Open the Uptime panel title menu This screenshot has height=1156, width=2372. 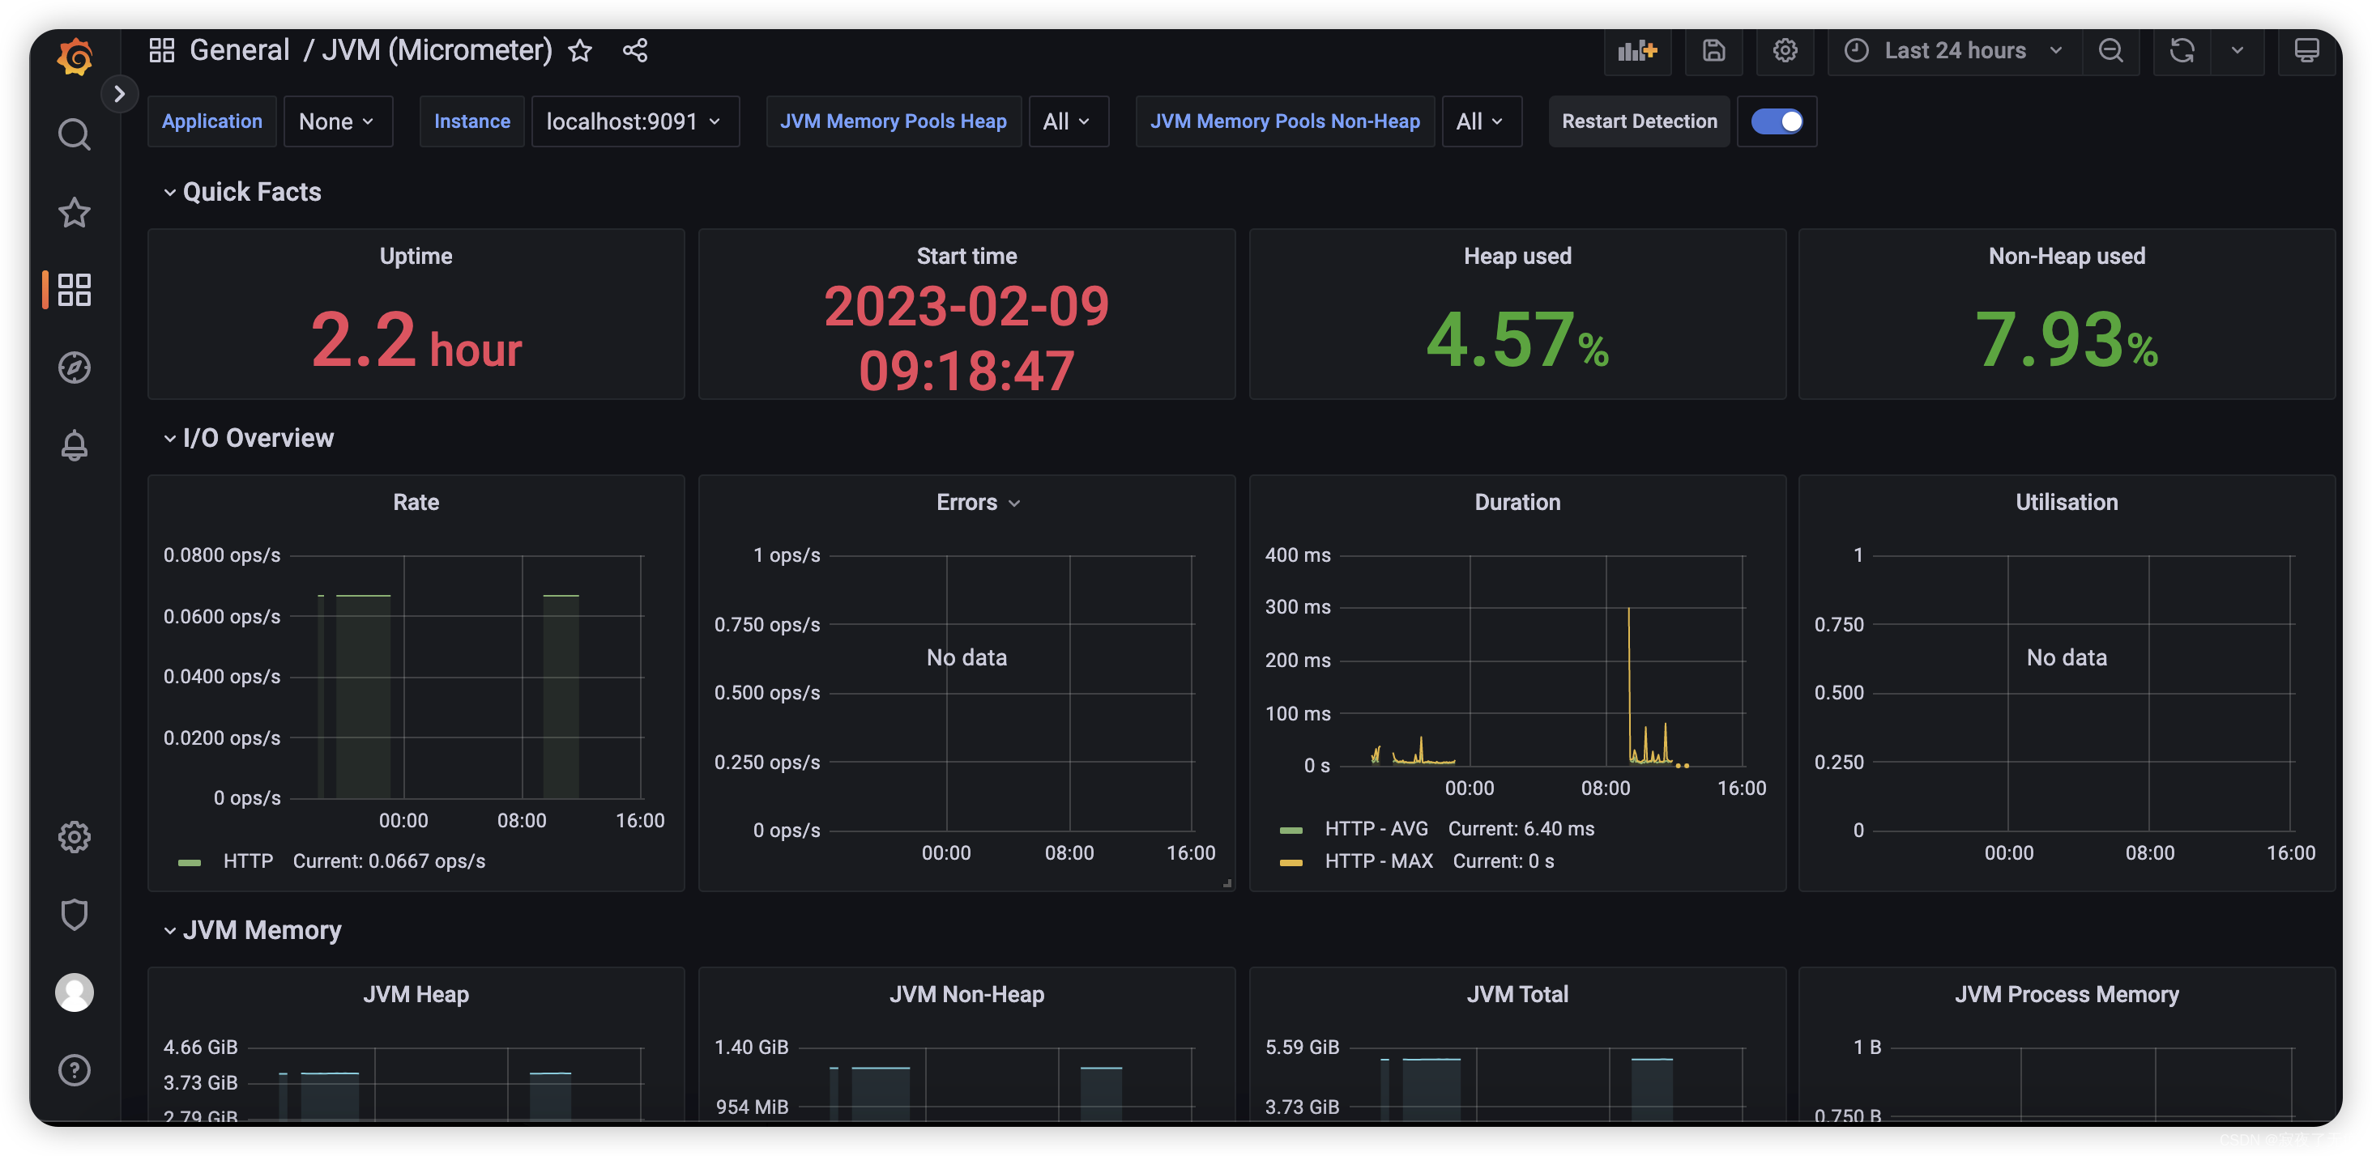[x=416, y=256]
